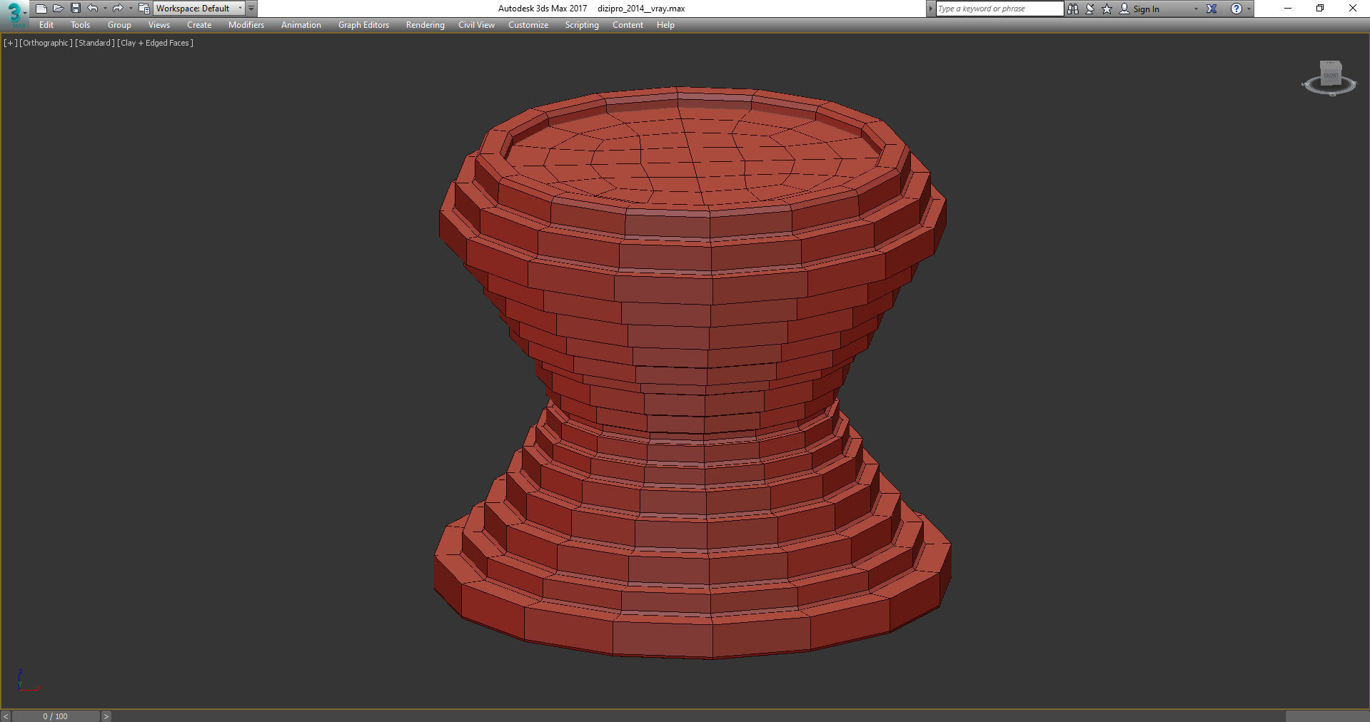Open the Tools menu
Image resolution: width=1370 pixels, height=722 pixels.
[x=80, y=25]
